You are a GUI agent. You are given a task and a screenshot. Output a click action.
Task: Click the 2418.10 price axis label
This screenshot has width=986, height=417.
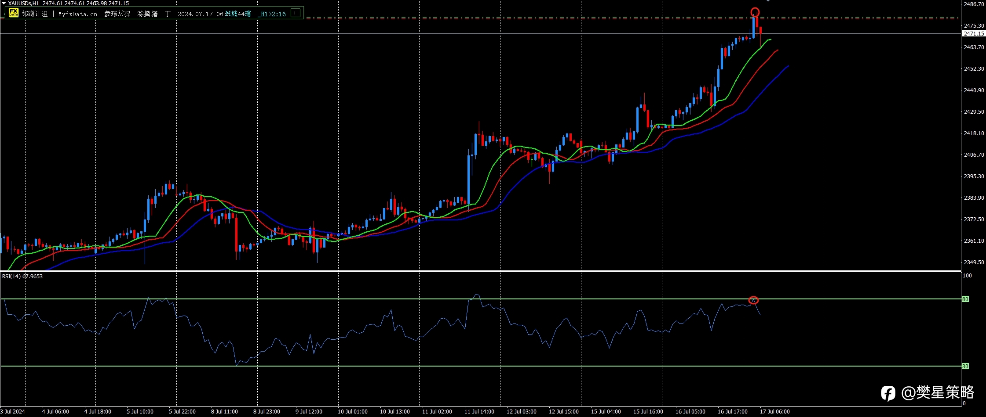click(974, 133)
